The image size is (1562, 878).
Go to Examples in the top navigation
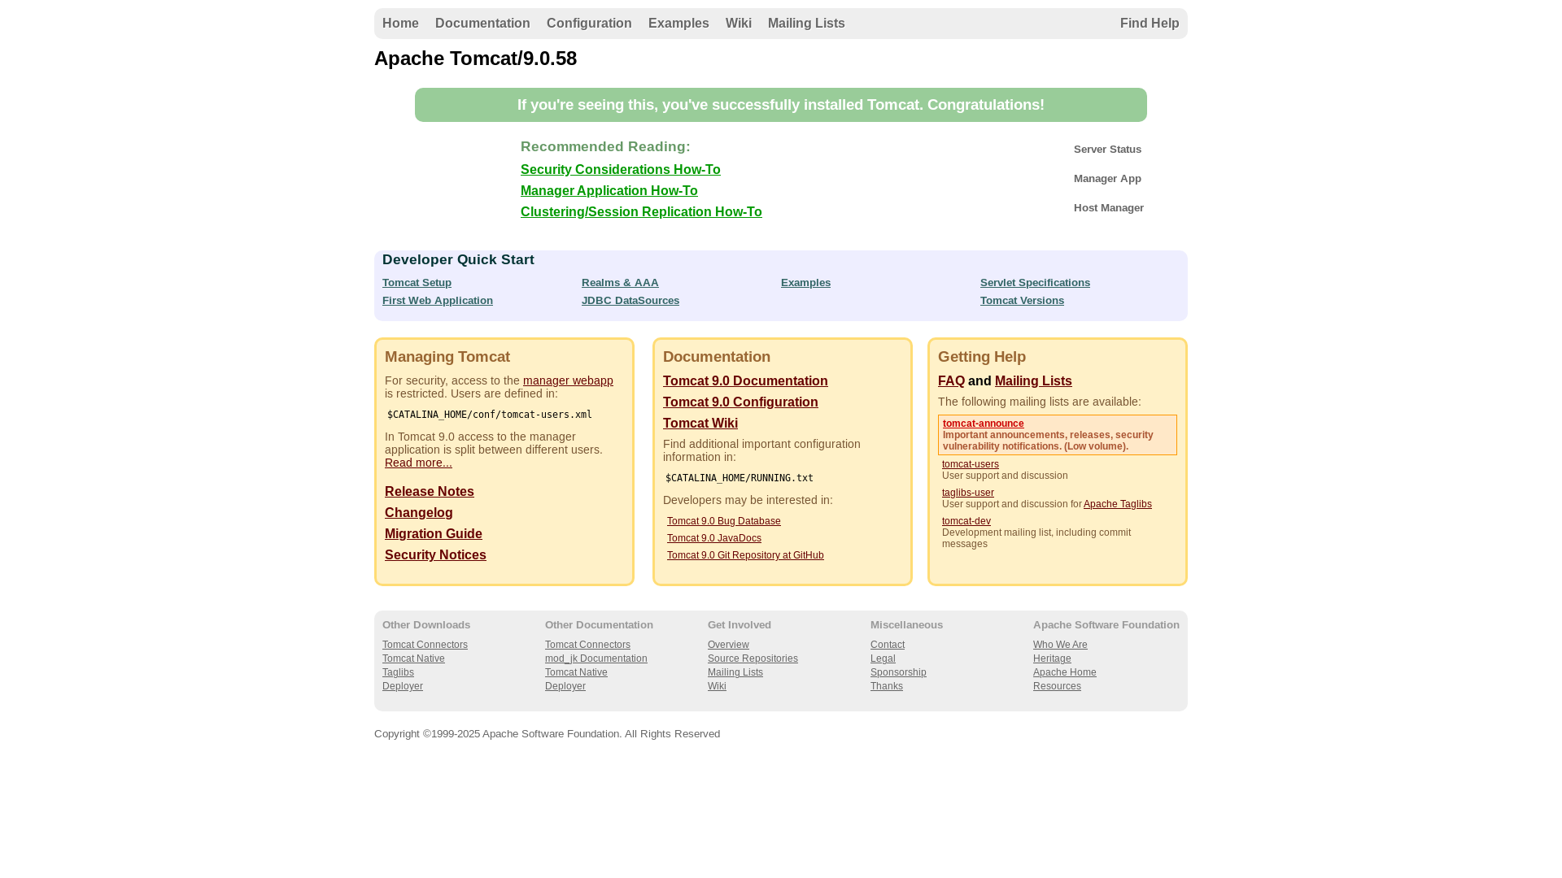click(x=678, y=24)
